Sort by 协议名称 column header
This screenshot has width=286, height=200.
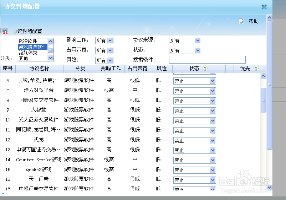(39, 69)
